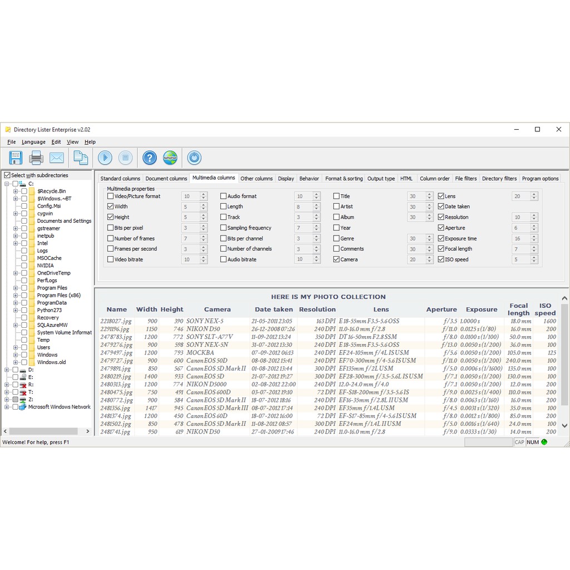Uncheck the Camera column checkbox

(x=336, y=259)
